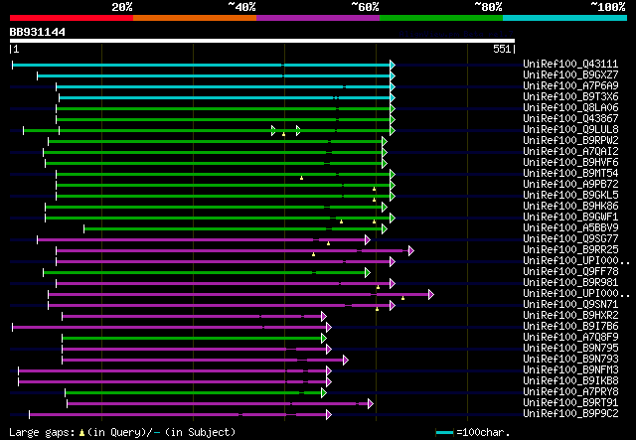636x440 pixels.
Task: Click the purple alignment bar for B9I7B6
Action: (170, 327)
